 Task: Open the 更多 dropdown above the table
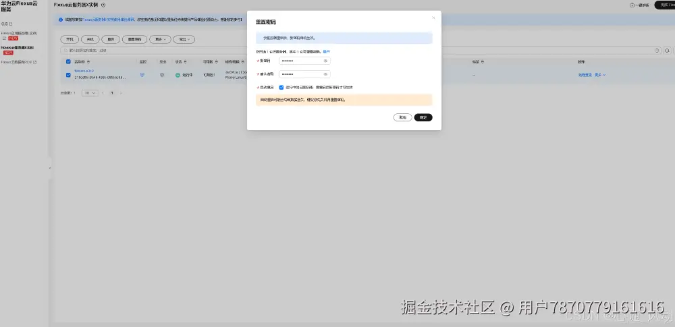pos(160,40)
